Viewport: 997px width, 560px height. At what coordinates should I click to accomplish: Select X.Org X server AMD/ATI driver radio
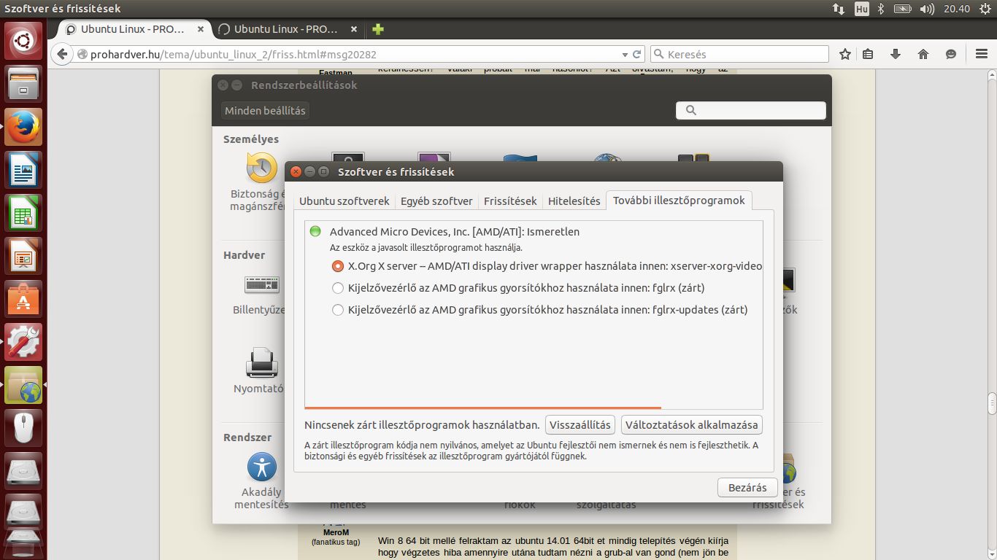click(x=337, y=266)
